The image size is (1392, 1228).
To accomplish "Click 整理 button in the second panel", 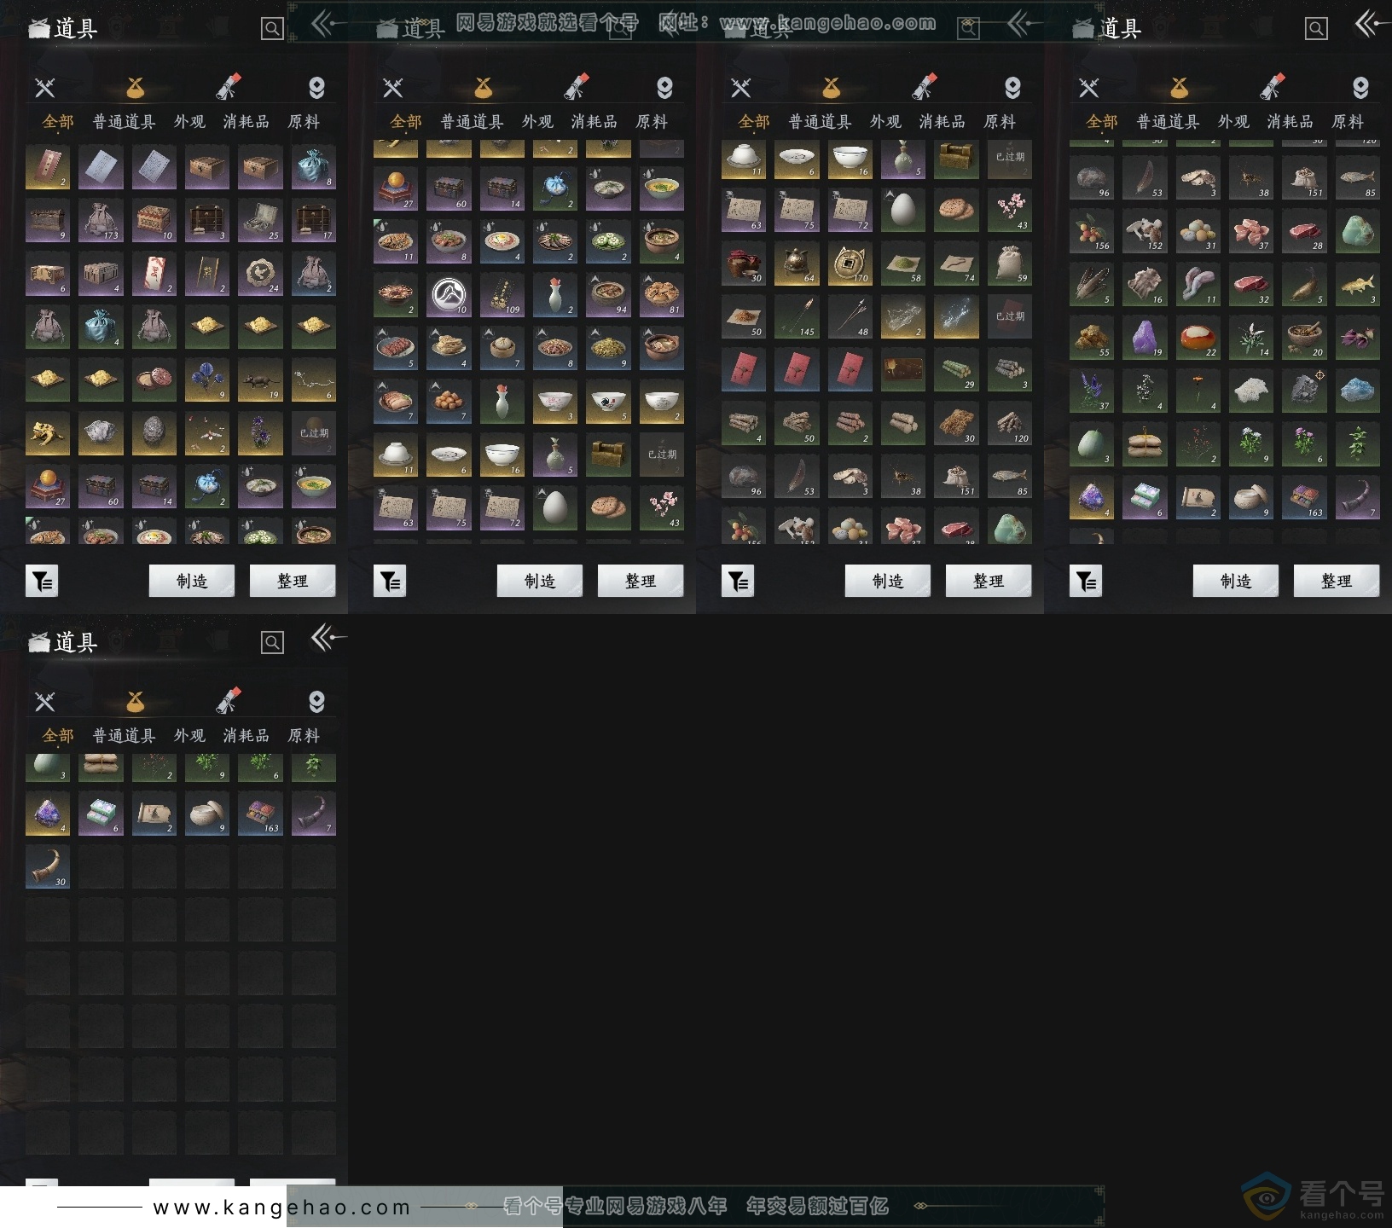I will click(x=641, y=581).
